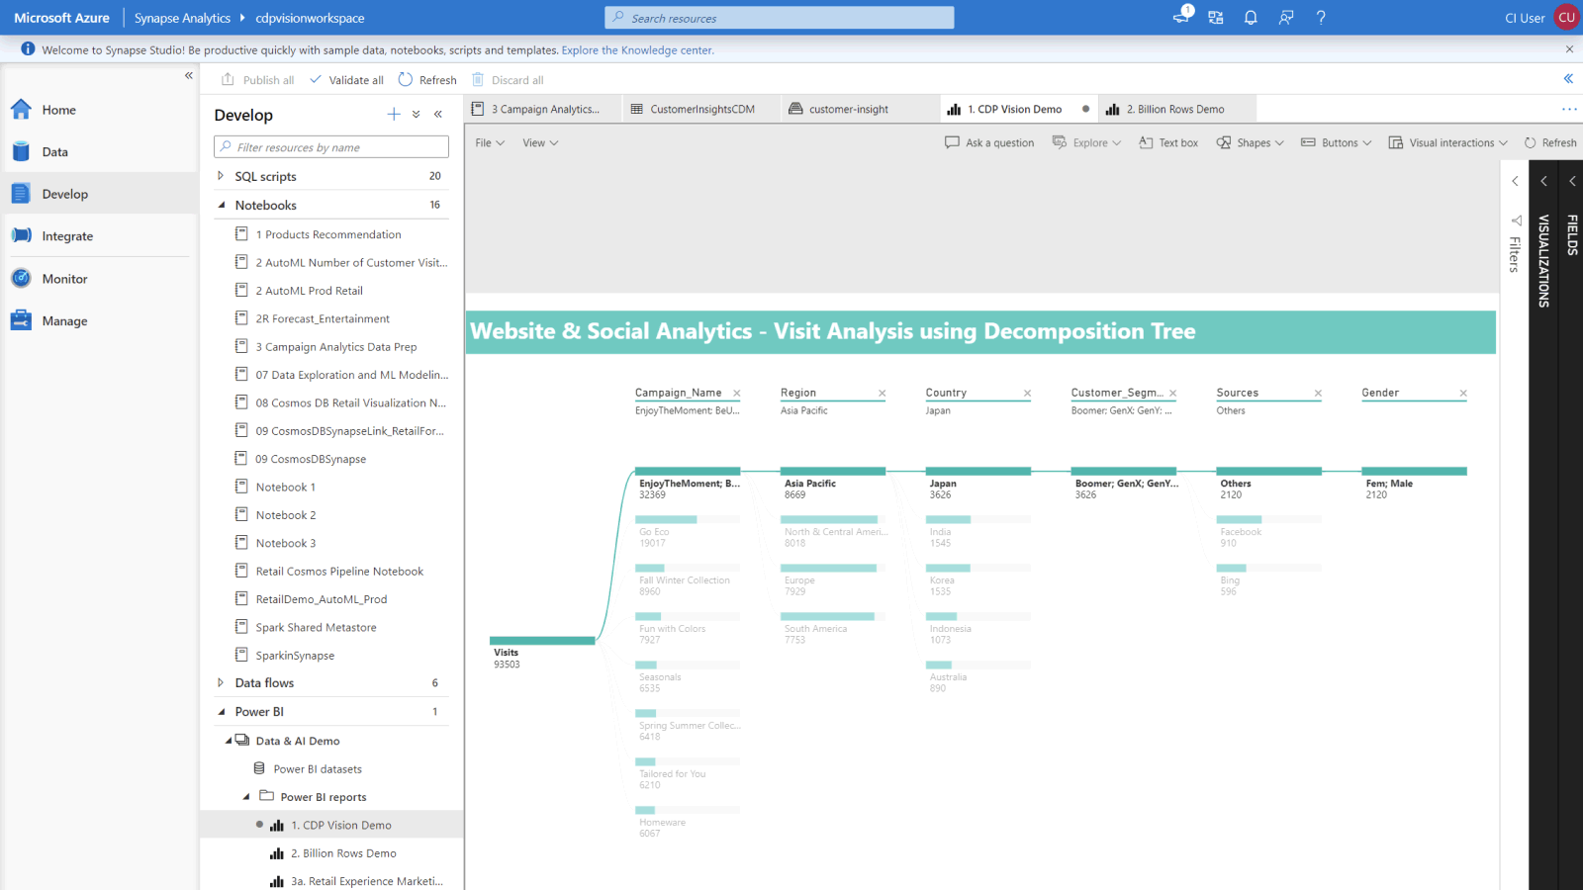This screenshot has height=890, width=1583.
Task: Expand the Filters pane arrow
Action: tap(1515, 181)
